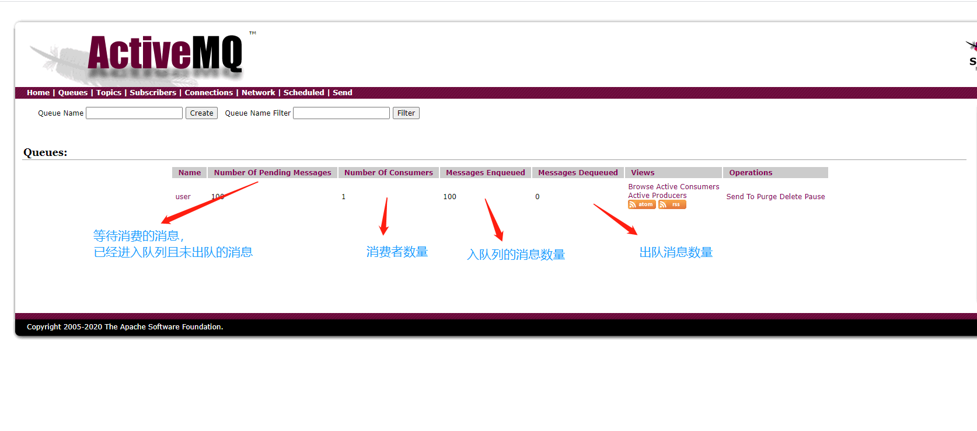
Task: Open the Scheduled navigation item
Action: [x=303, y=92]
